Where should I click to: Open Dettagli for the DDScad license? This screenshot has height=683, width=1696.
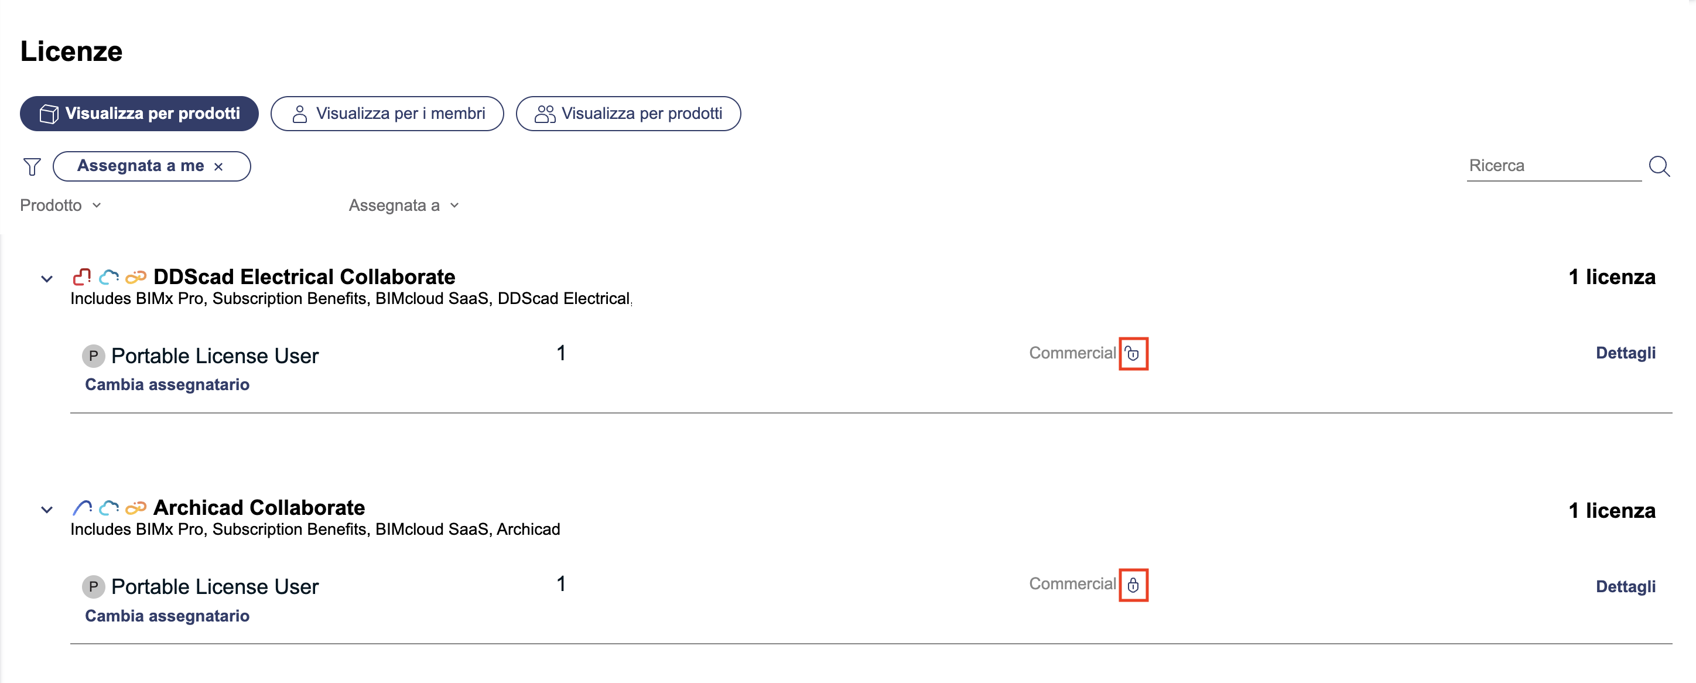[1625, 353]
